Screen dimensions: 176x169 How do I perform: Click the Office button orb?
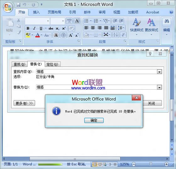pos(8,7)
